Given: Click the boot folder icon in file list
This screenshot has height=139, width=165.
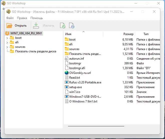Looking at the screenshot, I should (66, 39).
